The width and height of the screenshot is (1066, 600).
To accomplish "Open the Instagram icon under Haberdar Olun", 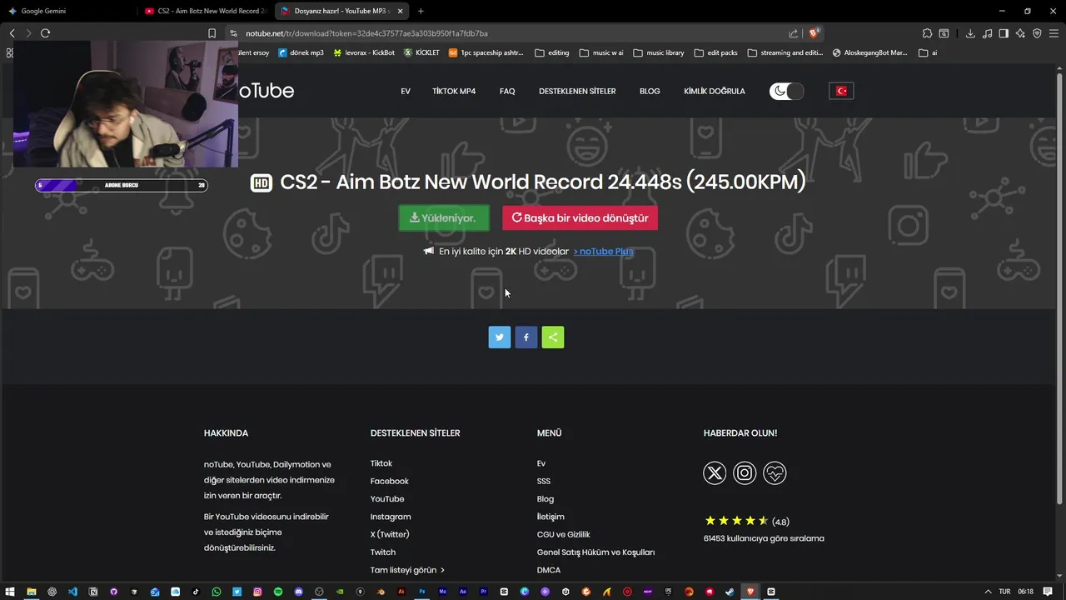I will point(745,473).
